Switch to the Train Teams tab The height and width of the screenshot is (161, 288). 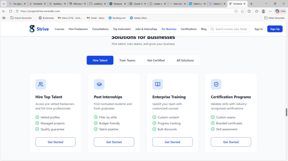tap(127, 60)
